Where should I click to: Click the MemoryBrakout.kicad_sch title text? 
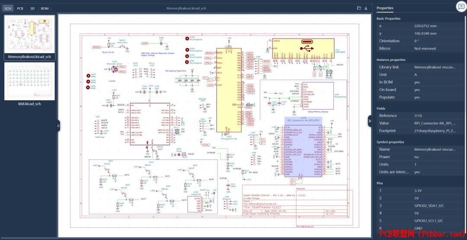(186, 8)
